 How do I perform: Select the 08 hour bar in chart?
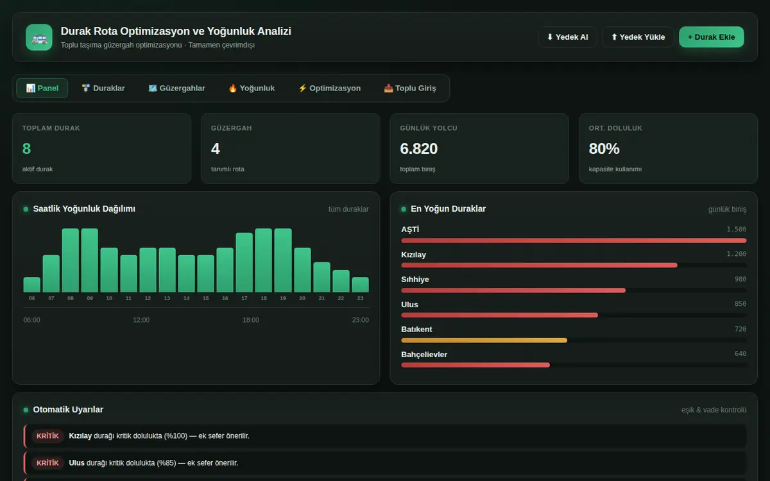(71, 260)
